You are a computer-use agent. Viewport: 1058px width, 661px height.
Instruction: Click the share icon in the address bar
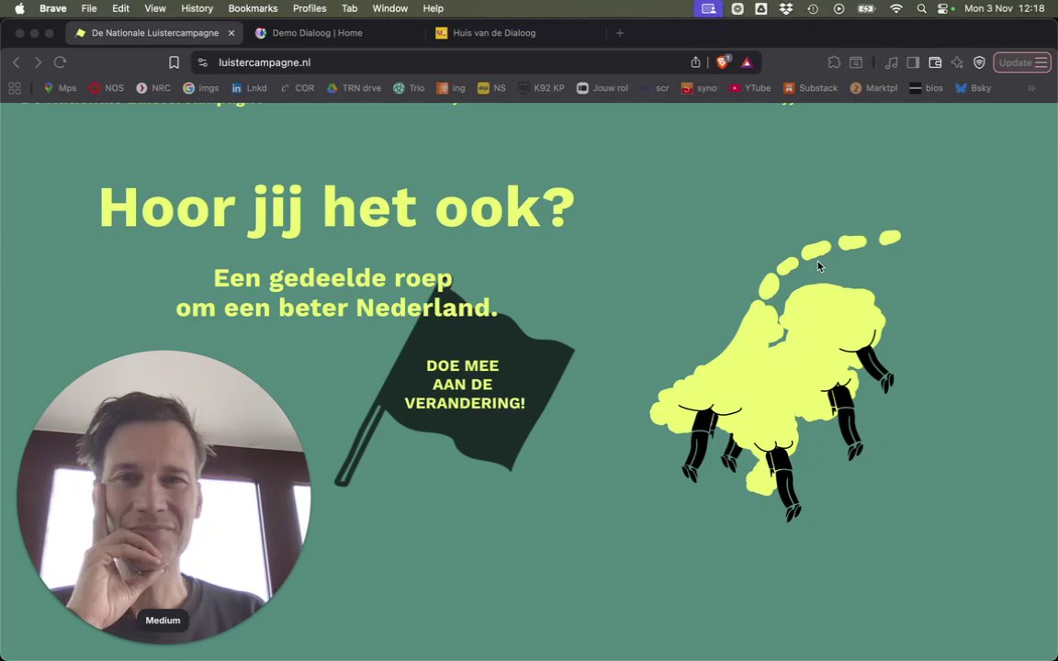pyautogui.click(x=695, y=62)
